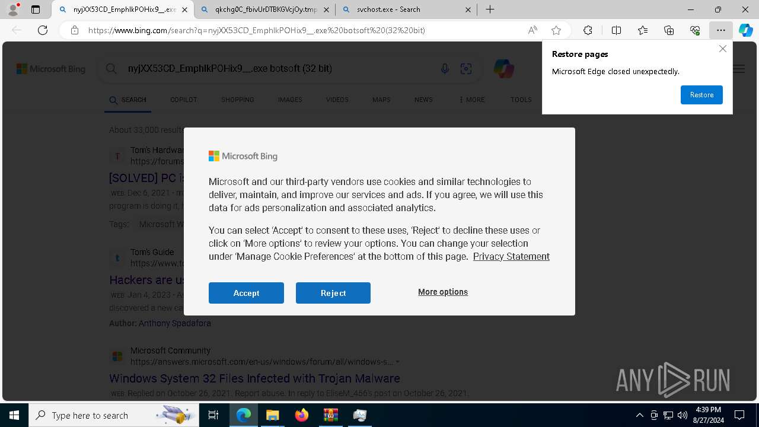Close the Restore pages popup
The height and width of the screenshot is (427, 759).
click(x=722, y=49)
